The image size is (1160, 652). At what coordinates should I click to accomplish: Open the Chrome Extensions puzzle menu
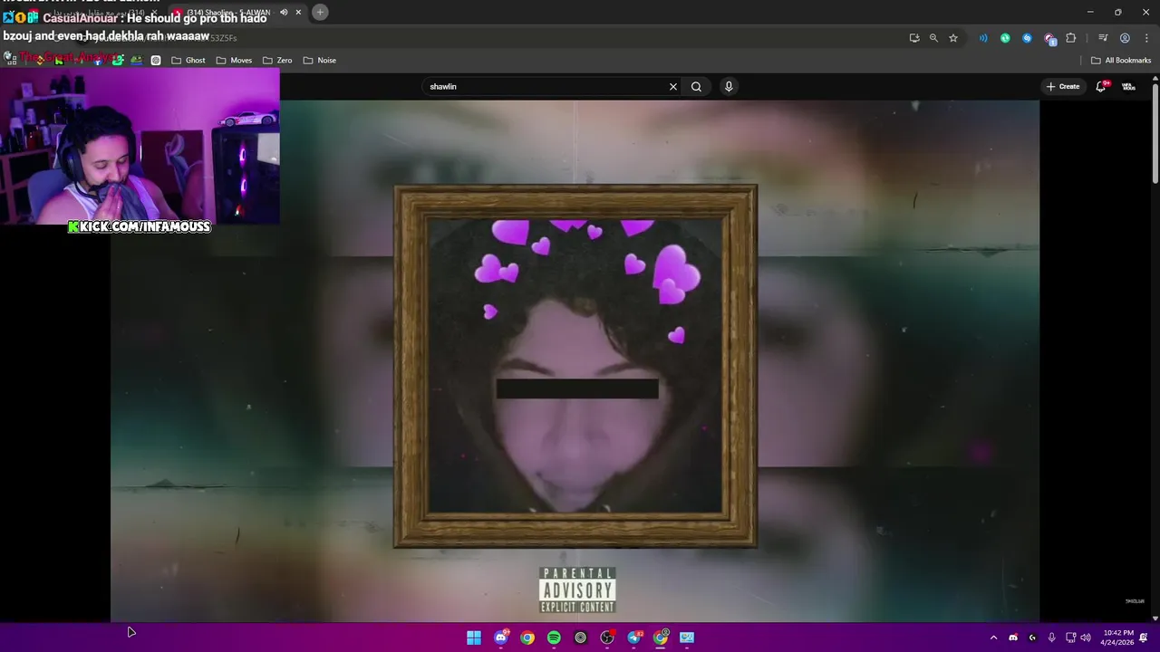[1071, 38]
